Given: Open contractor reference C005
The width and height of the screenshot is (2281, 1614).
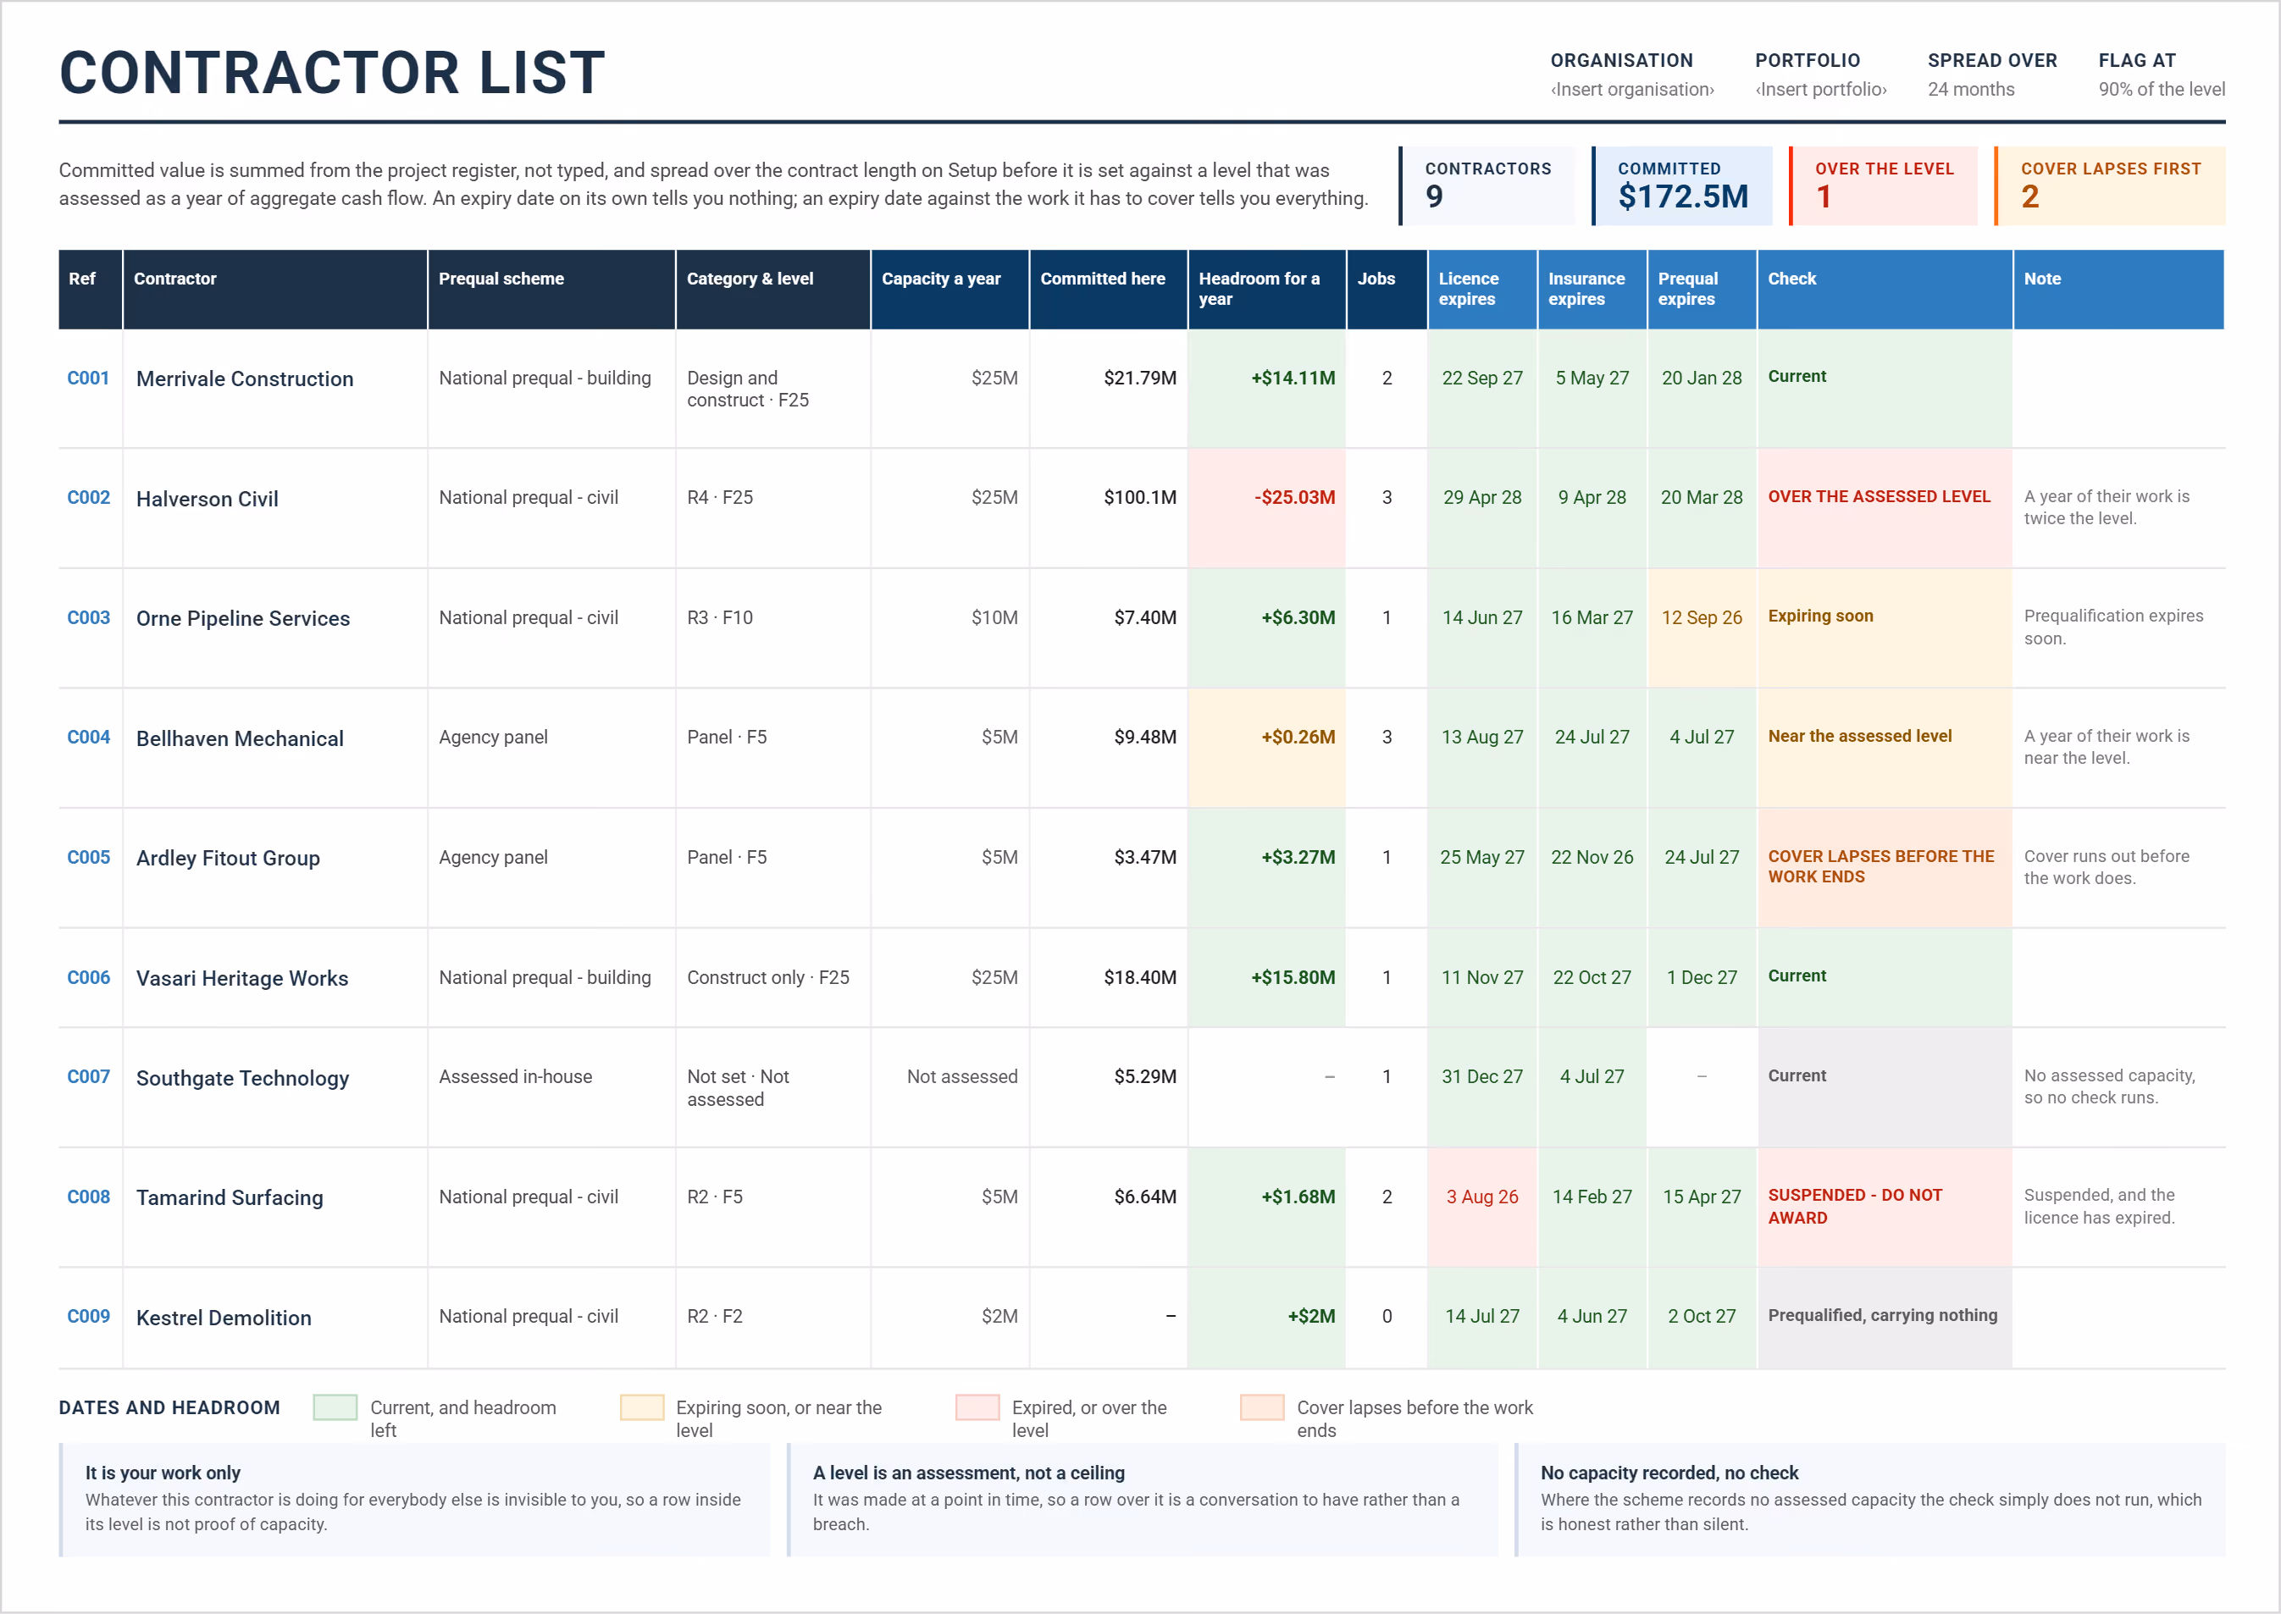Looking at the screenshot, I should point(87,857).
